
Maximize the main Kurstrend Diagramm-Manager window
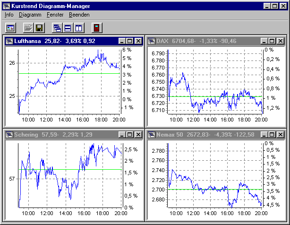[x=274, y=6]
